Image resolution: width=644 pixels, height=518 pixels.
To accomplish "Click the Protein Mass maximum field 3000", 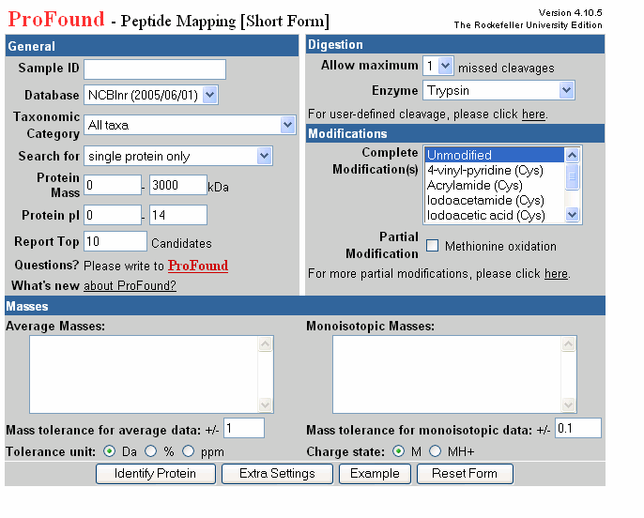I will pos(178,185).
